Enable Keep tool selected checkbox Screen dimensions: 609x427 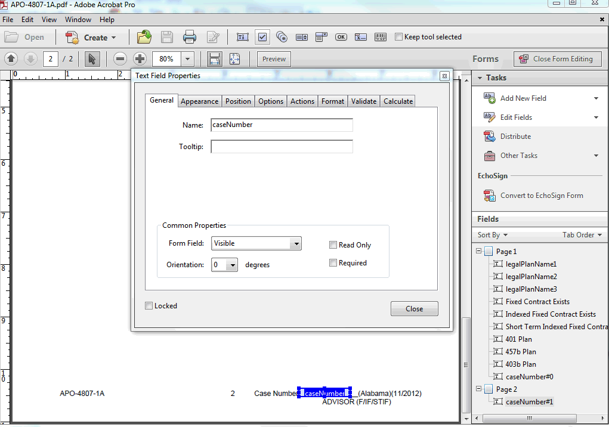point(399,37)
